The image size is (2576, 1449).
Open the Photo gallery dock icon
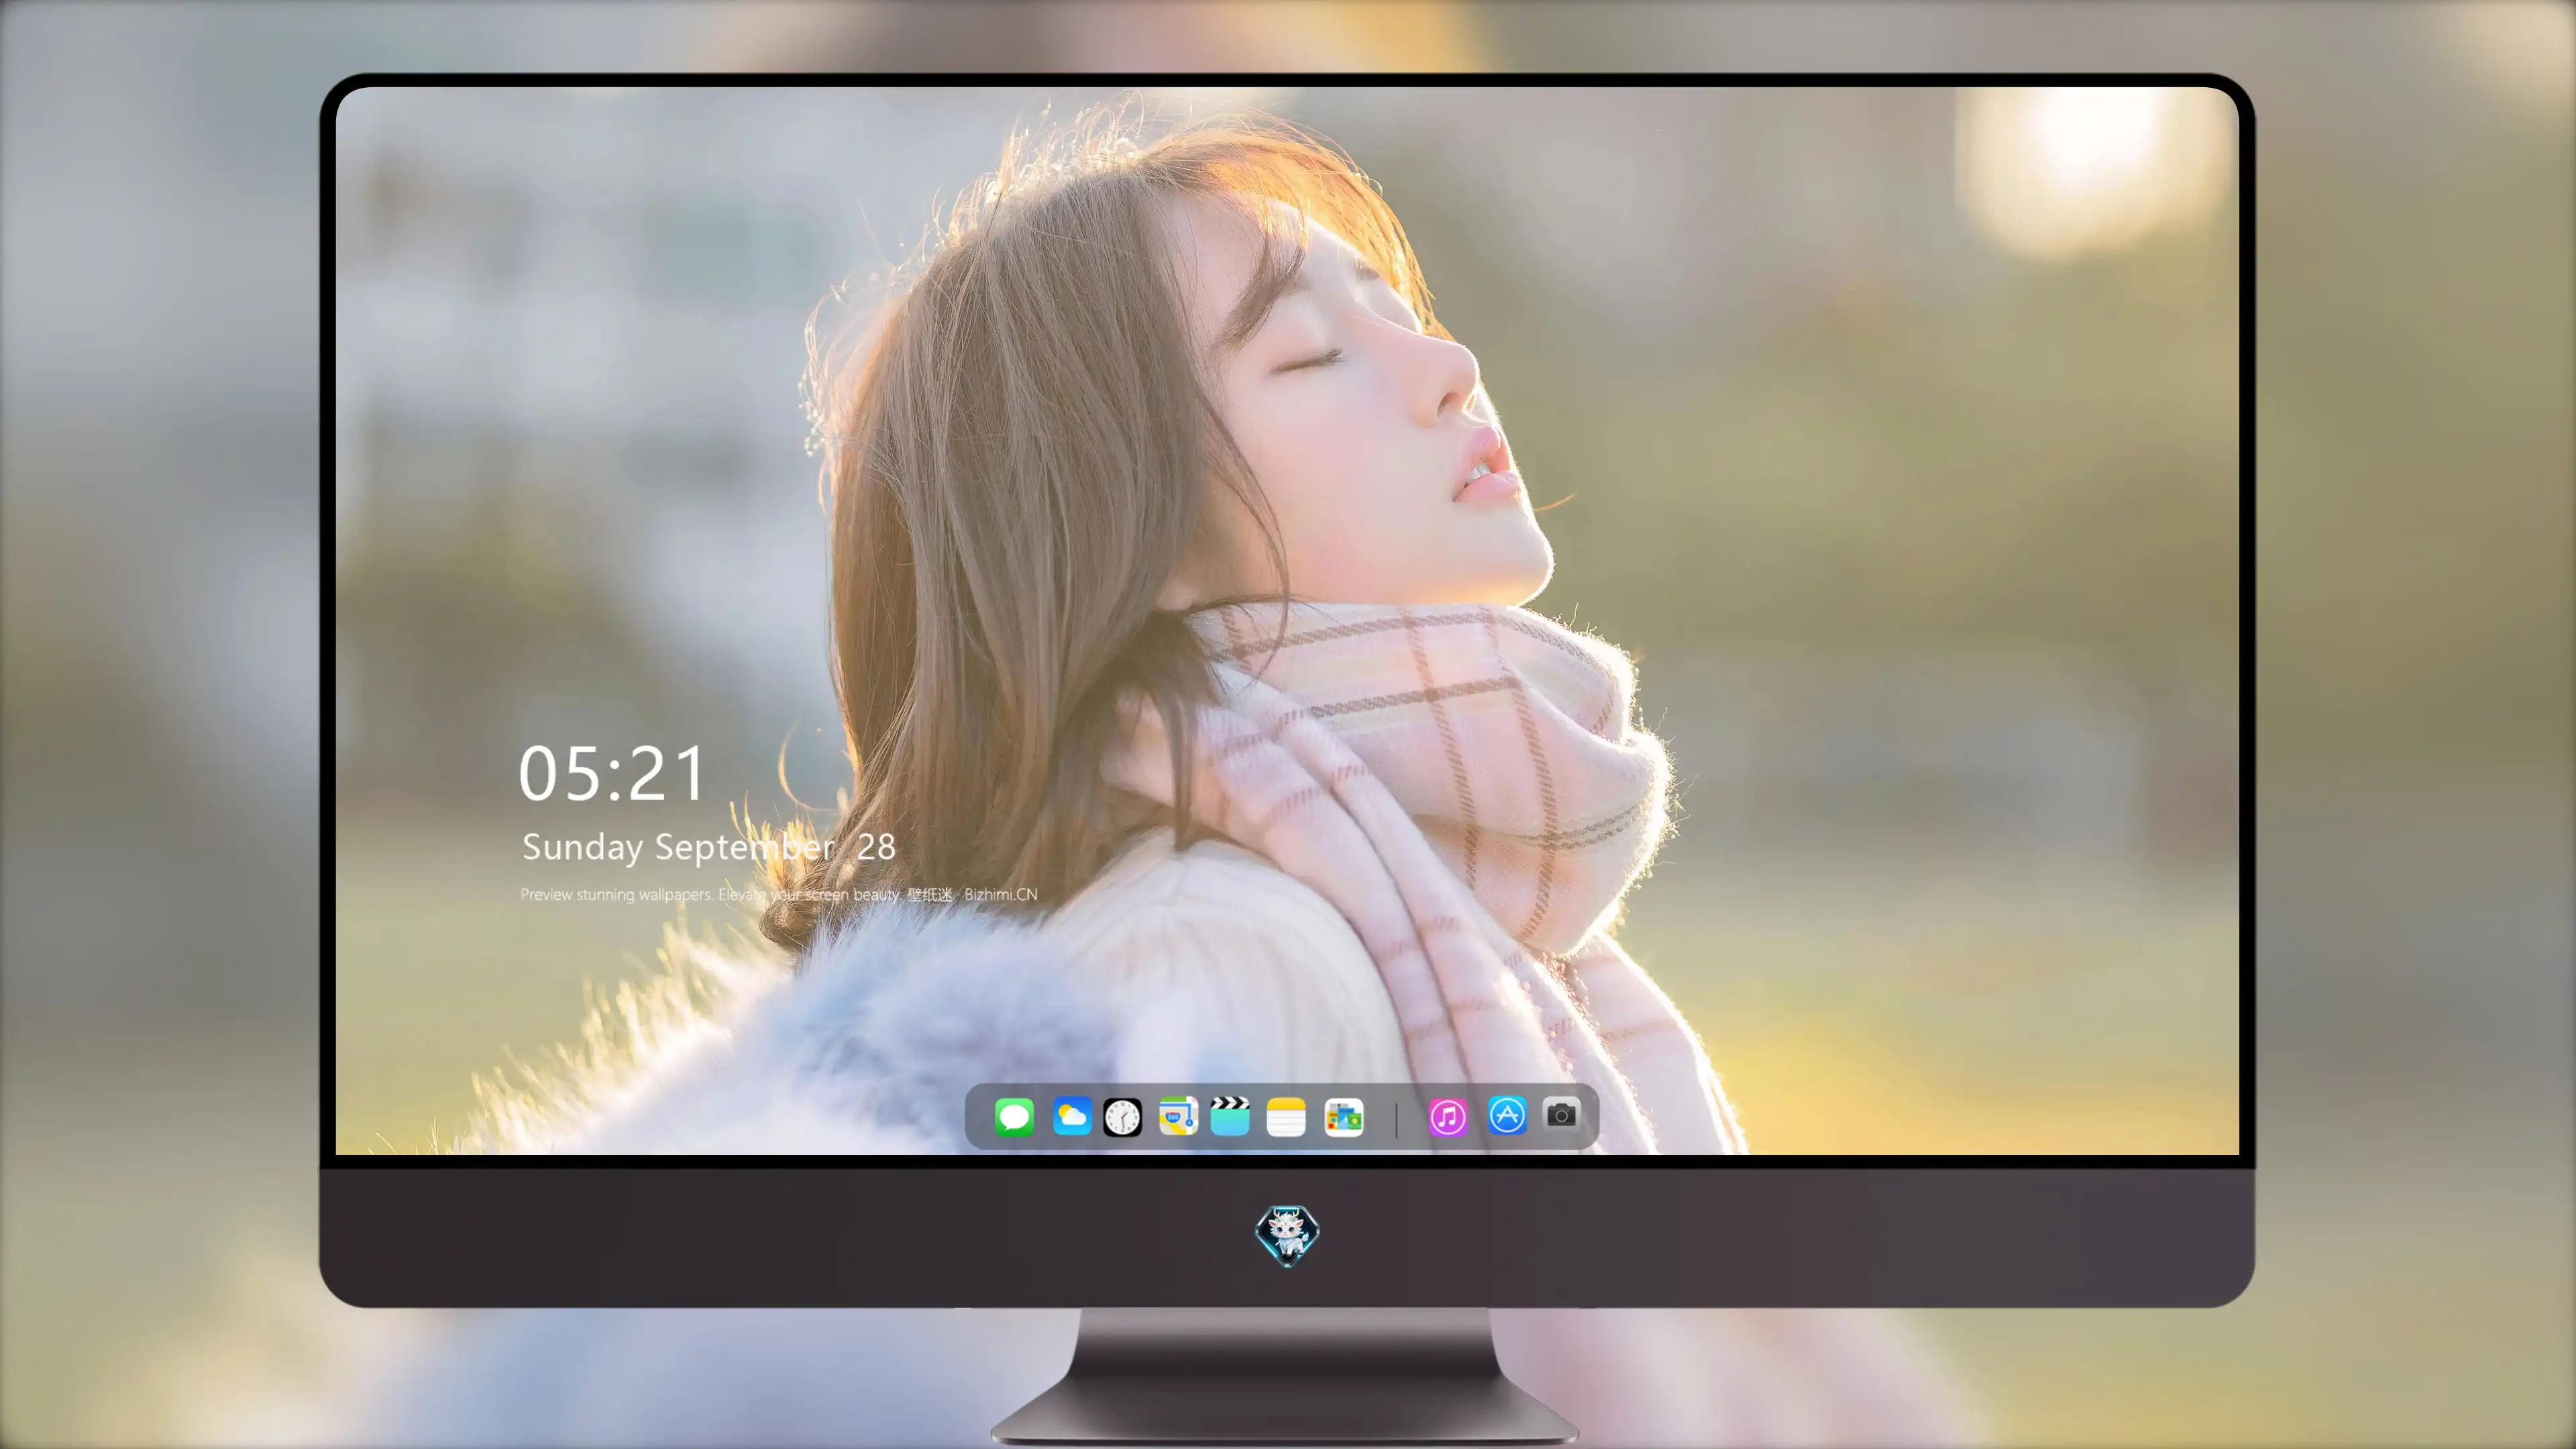pyautogui.click(x=1343, y=1117)
